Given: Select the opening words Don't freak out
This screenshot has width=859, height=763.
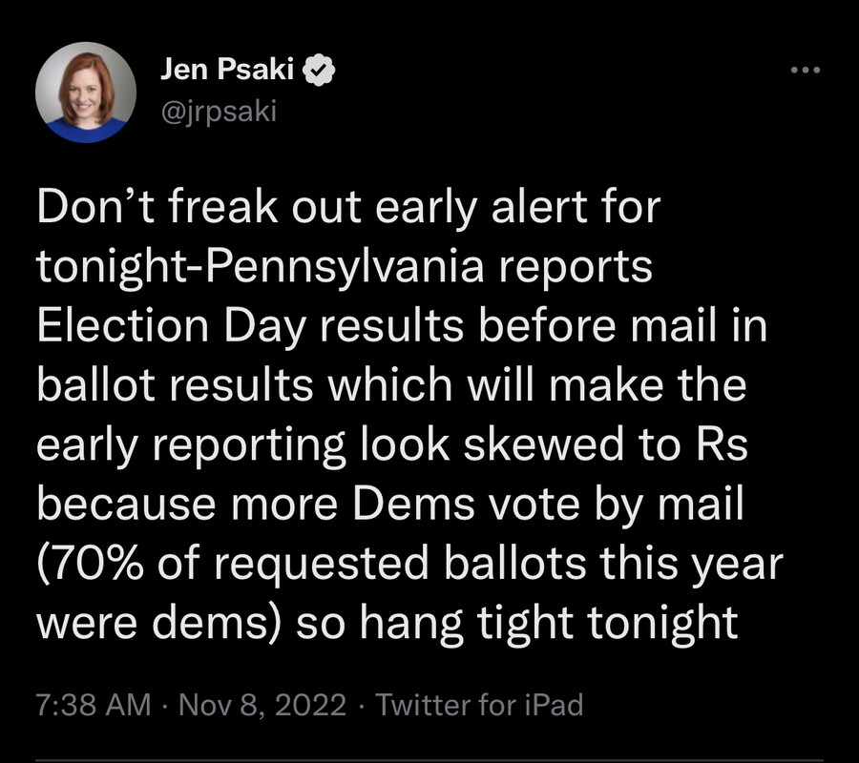Looking at the screenshot, I should pyautogui.click(x=199, y=207).
